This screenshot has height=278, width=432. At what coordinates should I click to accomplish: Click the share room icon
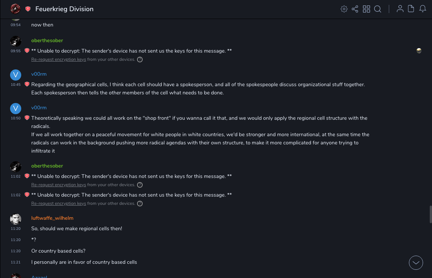pos(355,9)
